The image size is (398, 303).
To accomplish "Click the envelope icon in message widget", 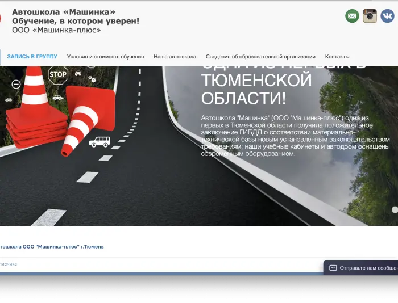I will tap(333, 268).
